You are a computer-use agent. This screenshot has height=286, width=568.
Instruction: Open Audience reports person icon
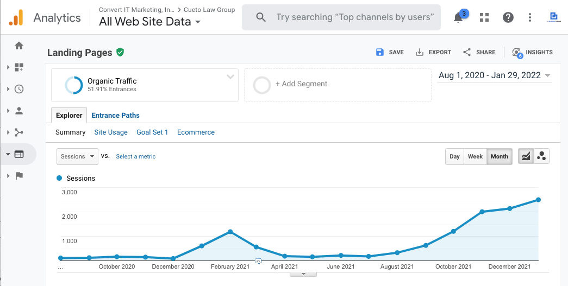click(x=19, y=111)
